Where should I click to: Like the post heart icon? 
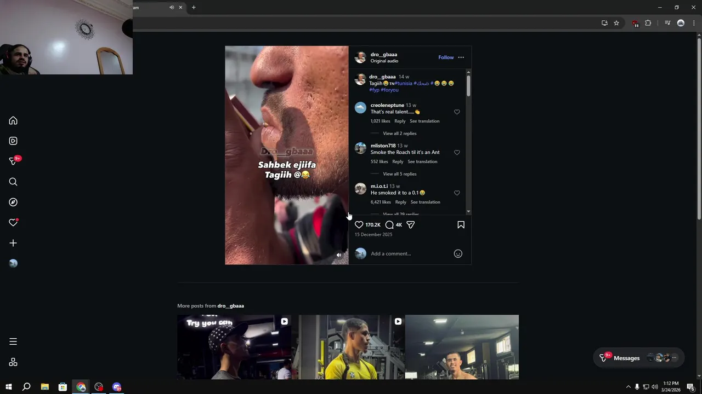[359, 225]
